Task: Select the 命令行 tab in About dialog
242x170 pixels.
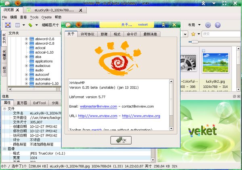Action: coord(132,34)
